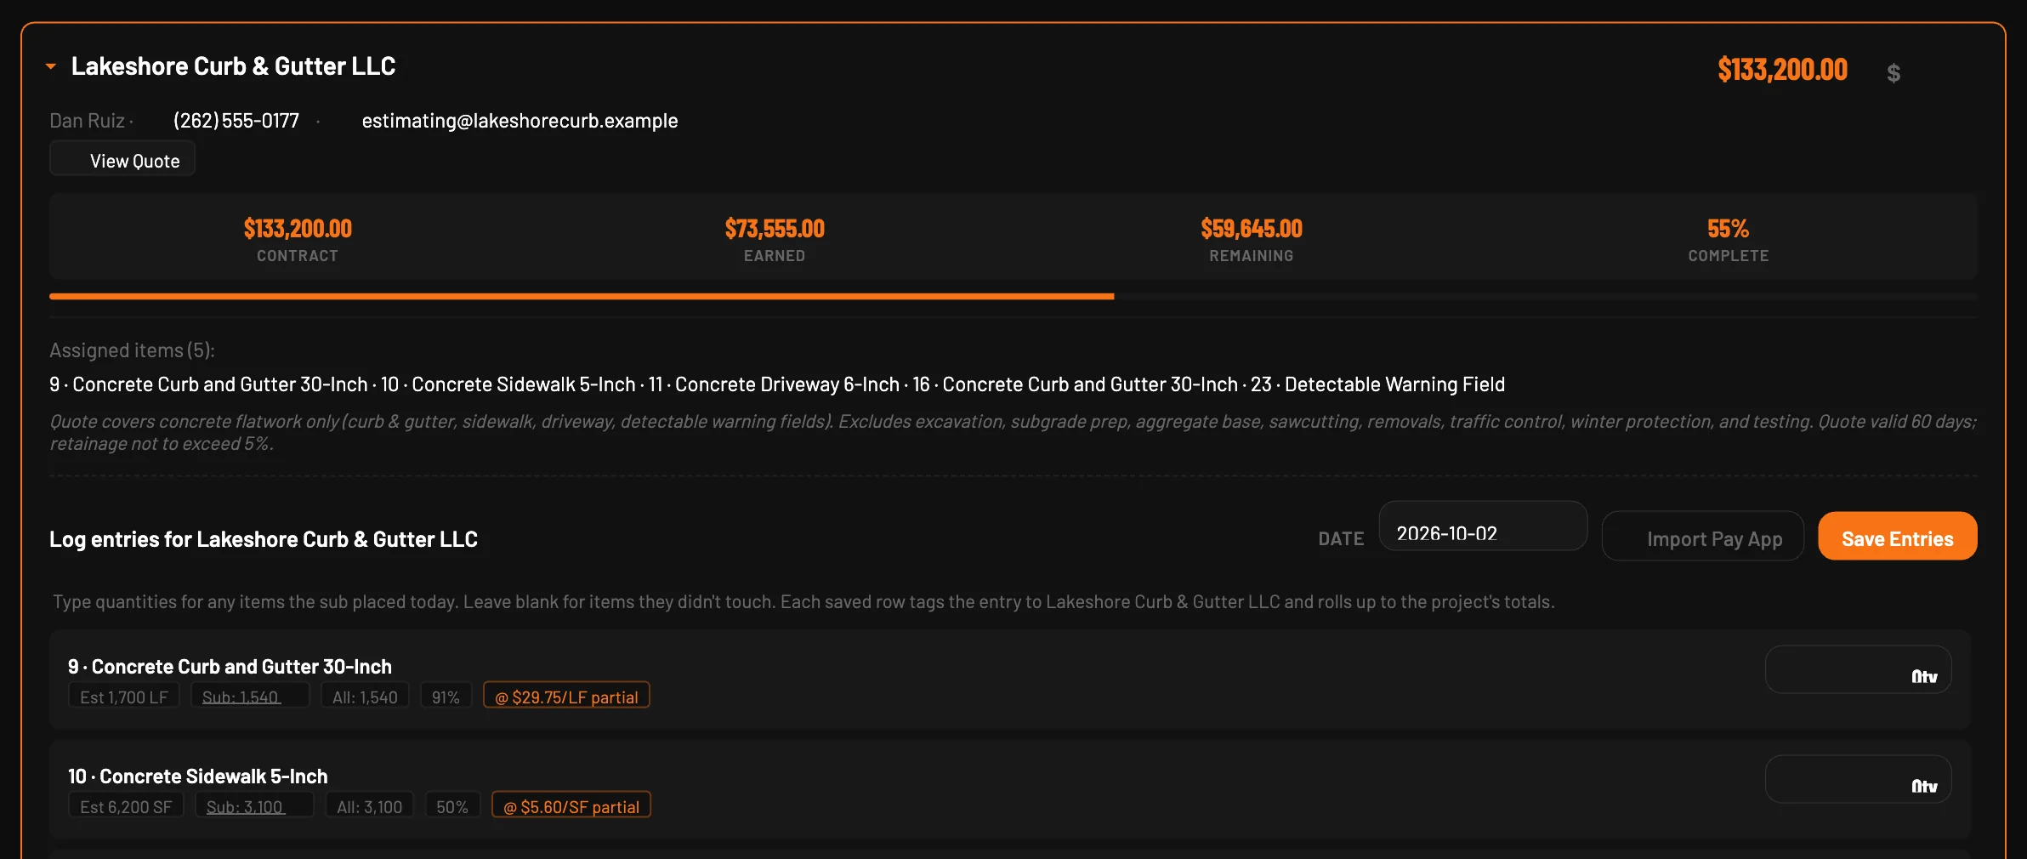Image resolution: width=2027 pixels, height=859 pixels.
Task: Click the All: 1,540 chip
Action: pos(365,695)
